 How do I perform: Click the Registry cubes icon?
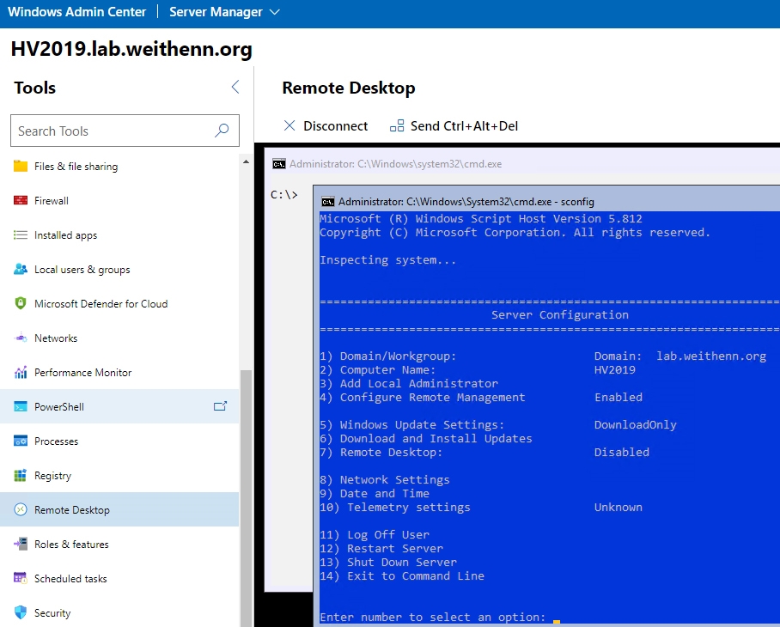(x=21, y=475)
